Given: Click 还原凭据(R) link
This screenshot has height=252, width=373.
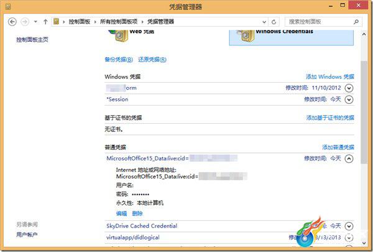Looking at the screenshot, I should point(152,60).
